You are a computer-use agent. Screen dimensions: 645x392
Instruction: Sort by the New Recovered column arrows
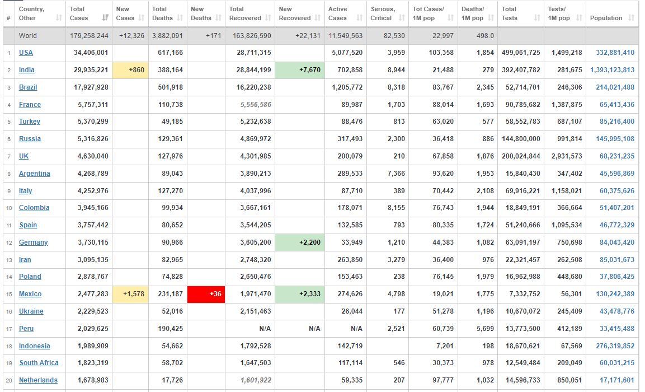pyautogui.click(x=318, y=18)
